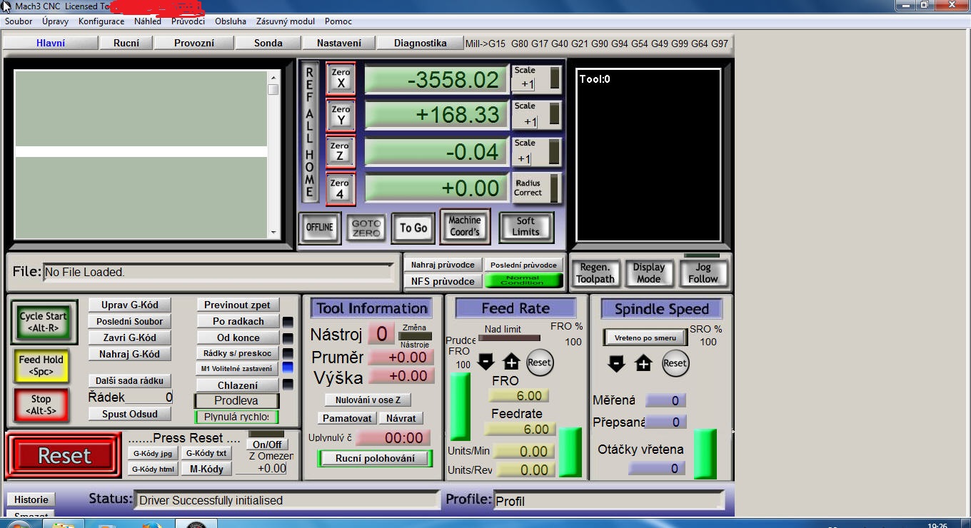Click the Nástroj tool number field
Screen dimensions: 971x528
tap(381, 334)
